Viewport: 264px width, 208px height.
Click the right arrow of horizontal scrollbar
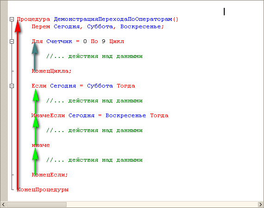(261, 205)
